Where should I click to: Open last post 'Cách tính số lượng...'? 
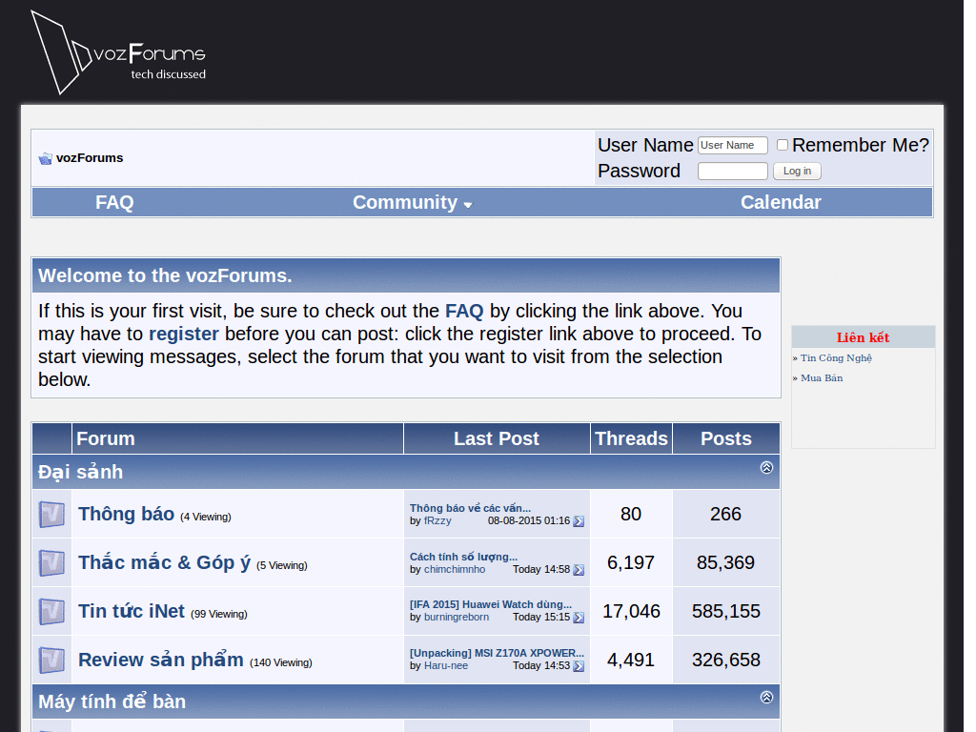463,557
